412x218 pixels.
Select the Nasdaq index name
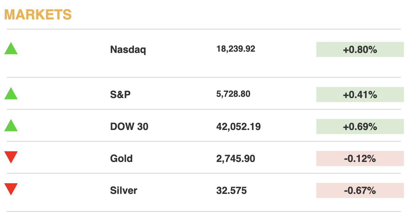click(128, 49)
